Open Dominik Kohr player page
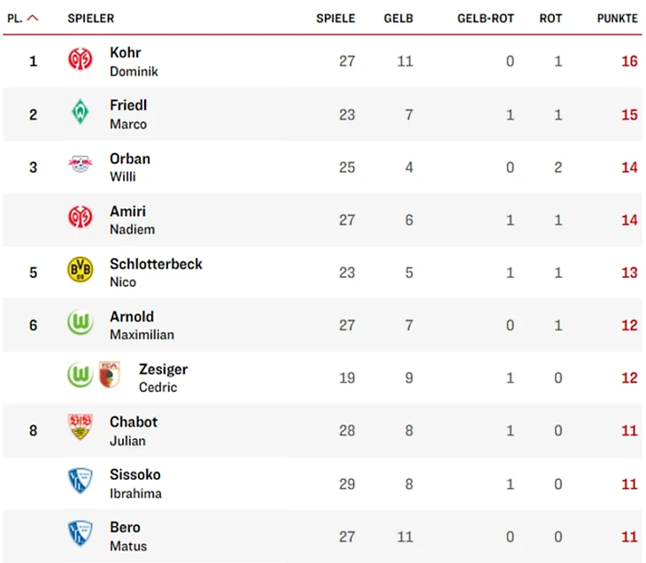The height and width of the screenshot is (563, 646). point(134,61)
